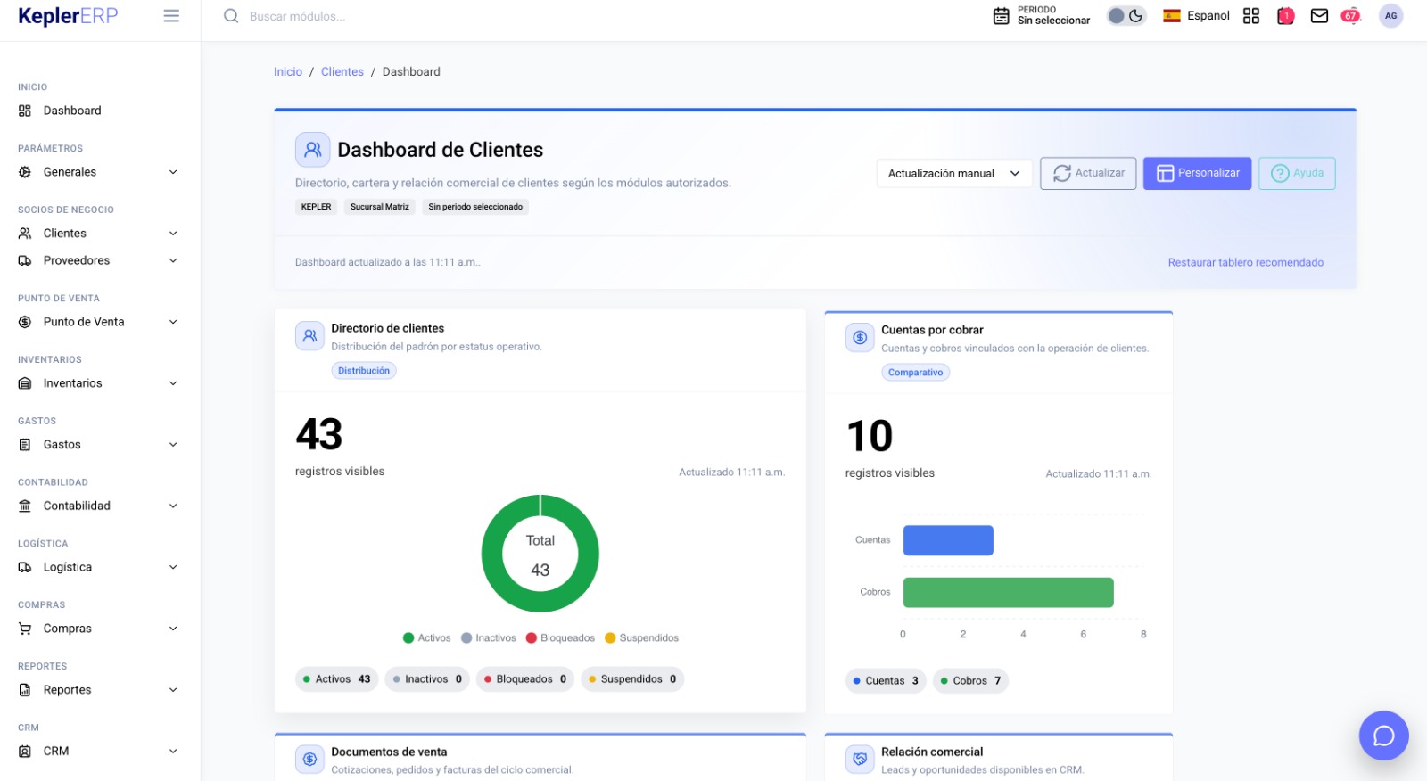Viewport: 1427px width, 781px height.
Task: Toggle dark mode switch
Action: pyautogui.click(x=1126, y=16)
